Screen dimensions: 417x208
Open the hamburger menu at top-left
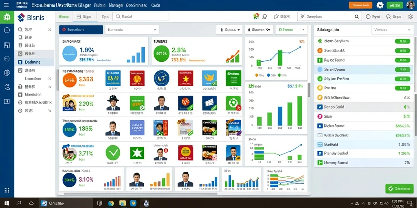[6, 5]
